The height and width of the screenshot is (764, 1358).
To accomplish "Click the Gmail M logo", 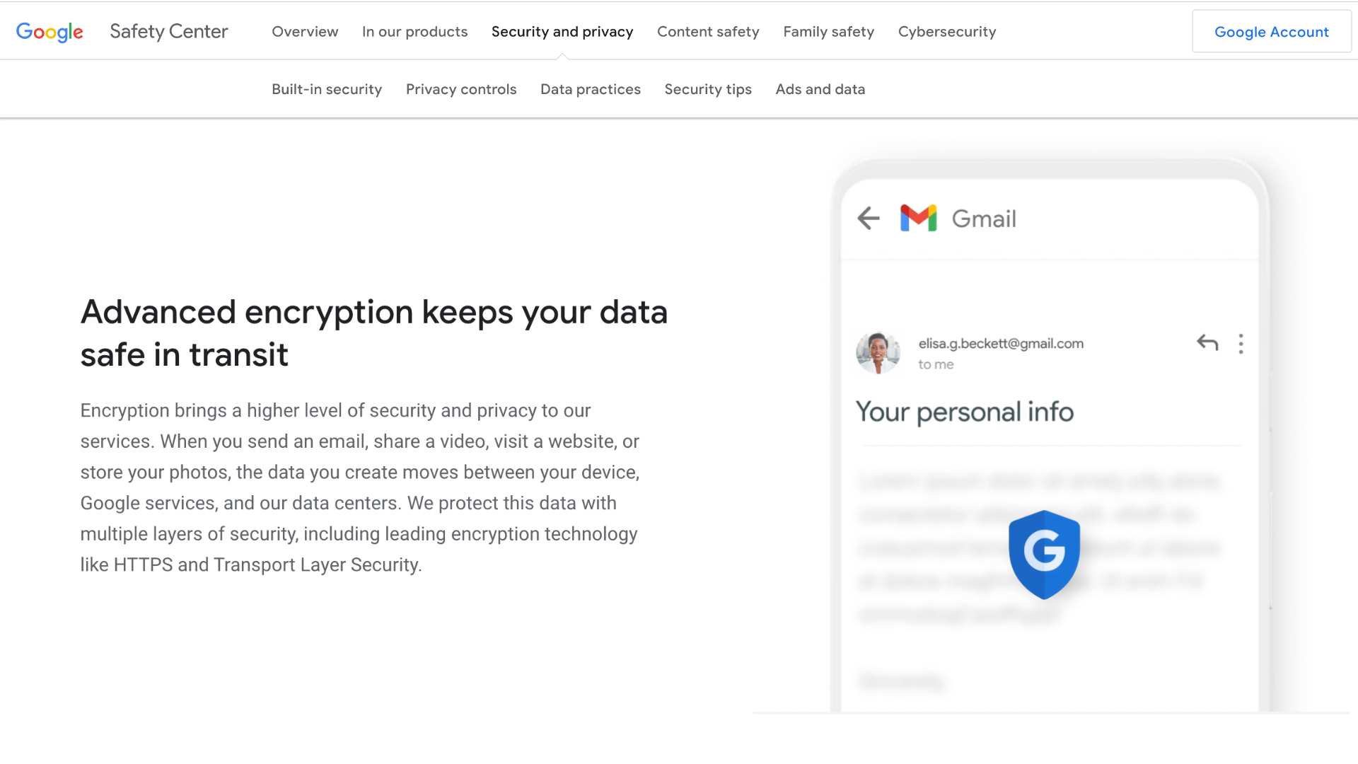I will [918, 218].
